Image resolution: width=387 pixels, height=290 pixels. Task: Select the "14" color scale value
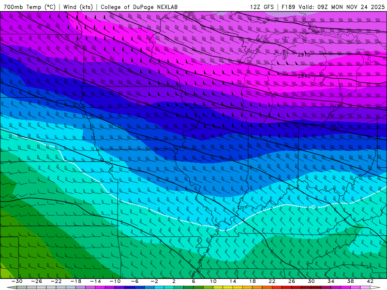coord(233,281)
